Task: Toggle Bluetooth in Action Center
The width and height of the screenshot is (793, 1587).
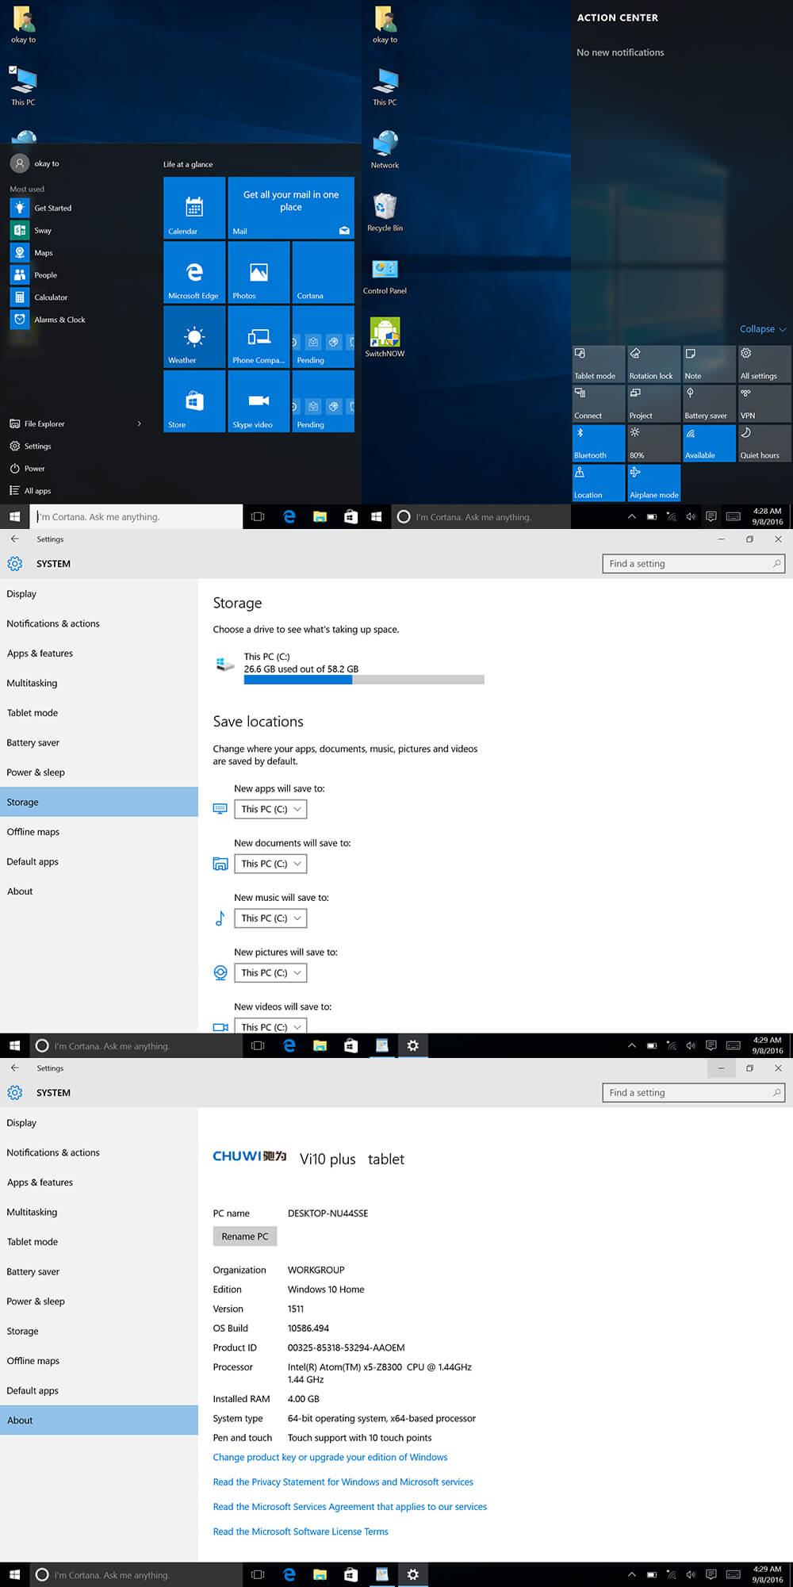Action: (x=598, y=443)
